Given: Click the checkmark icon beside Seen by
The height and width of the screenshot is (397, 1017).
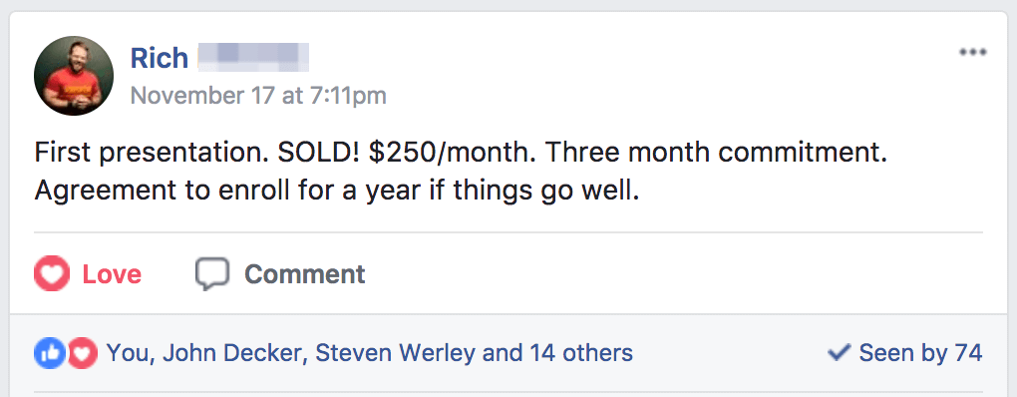Looking at the screenshot, I should pyautogui.click(x=839, y=353).
